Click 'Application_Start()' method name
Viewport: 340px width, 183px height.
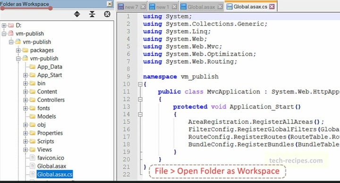click(x=265, y=107)
